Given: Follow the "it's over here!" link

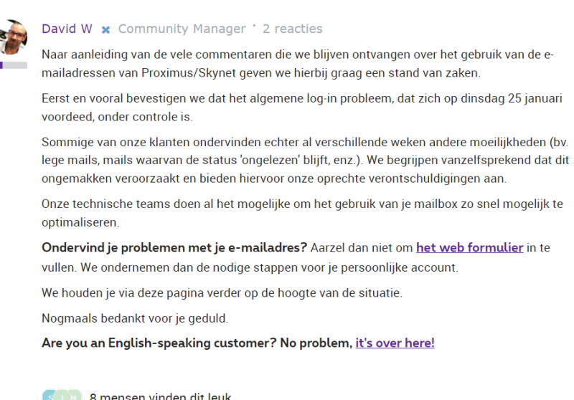Looking at the screenshot, I should pos(395,343).
